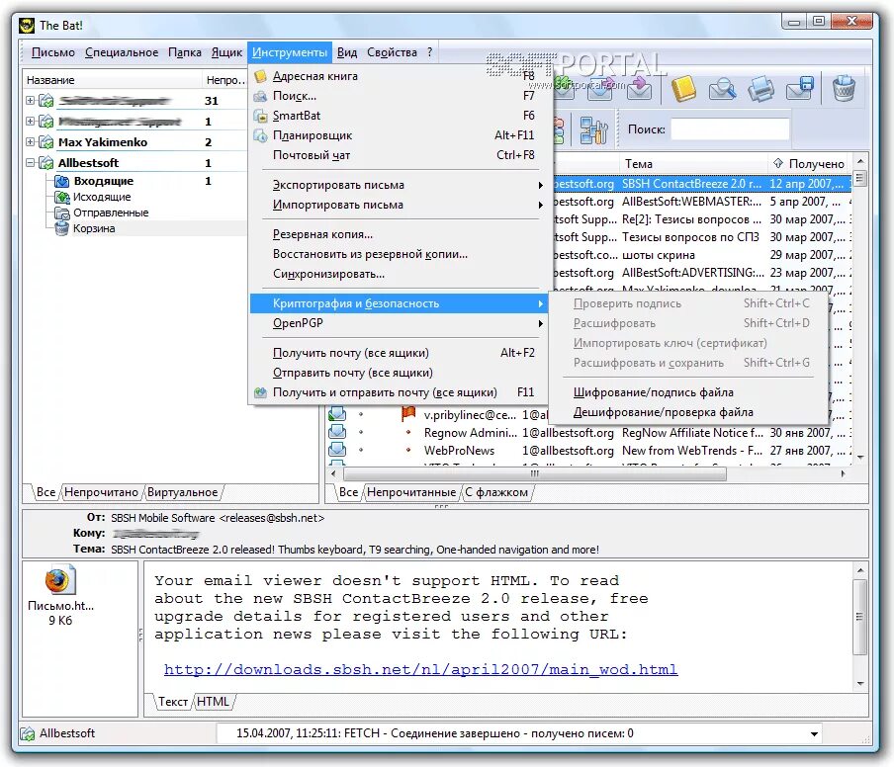Open Планировщик from the Tools menu
894x767 pixels.
(398, 135)
